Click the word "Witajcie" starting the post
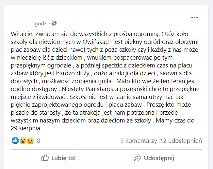This screenshot has height=169, width=213. point(22,34)
